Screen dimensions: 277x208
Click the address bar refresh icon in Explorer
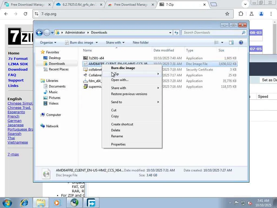click(x=176, y=32)
